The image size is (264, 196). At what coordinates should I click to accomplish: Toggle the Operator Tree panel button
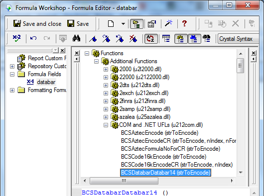[194, 39]
